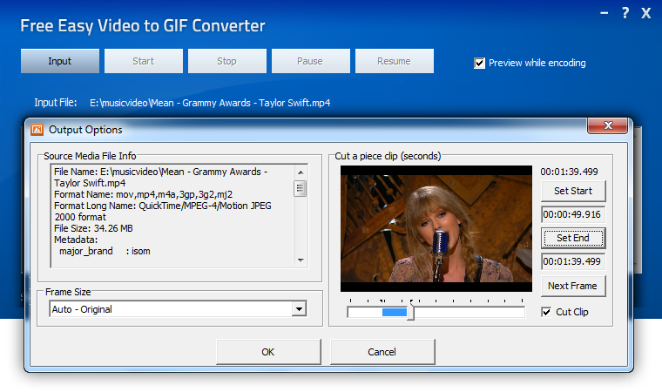The height and width of the screenshot is (392, 662).
Task: Click the Next Frame button
Action: 573,286
